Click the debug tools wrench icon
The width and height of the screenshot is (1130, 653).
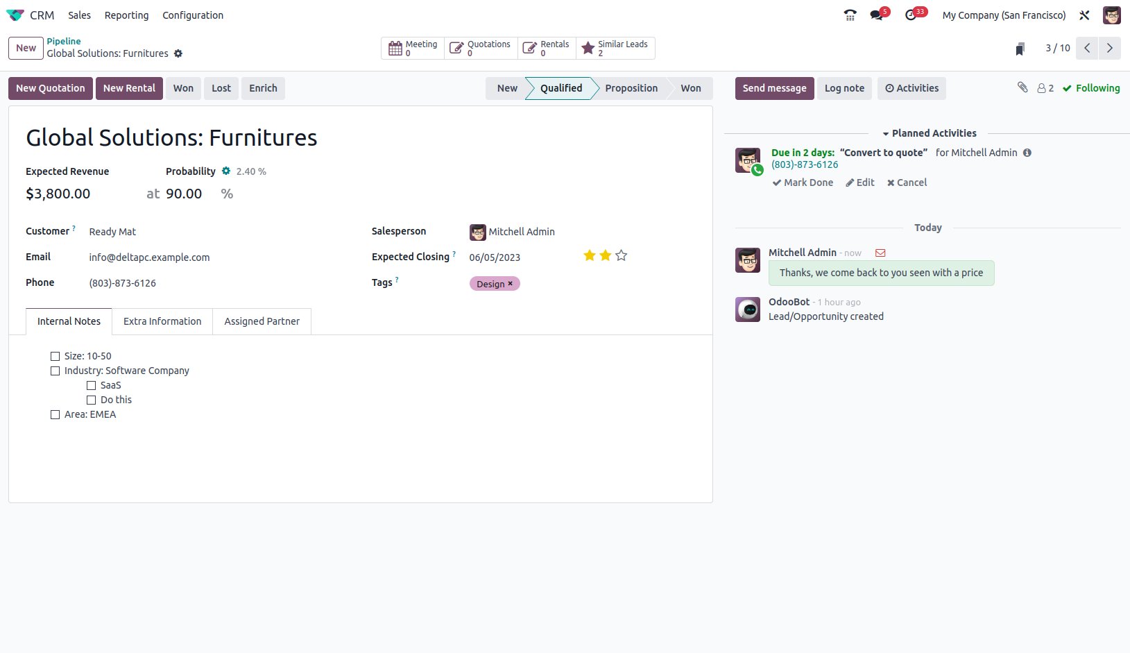pyautogui.click(x=1084, y=15)
